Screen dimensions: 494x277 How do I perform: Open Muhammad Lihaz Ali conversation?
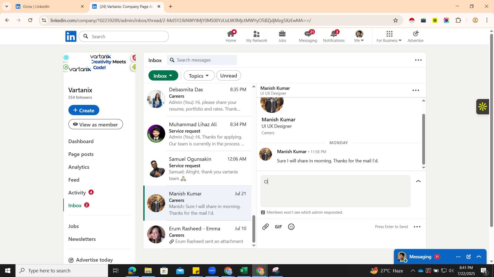(x=197, y=134)
